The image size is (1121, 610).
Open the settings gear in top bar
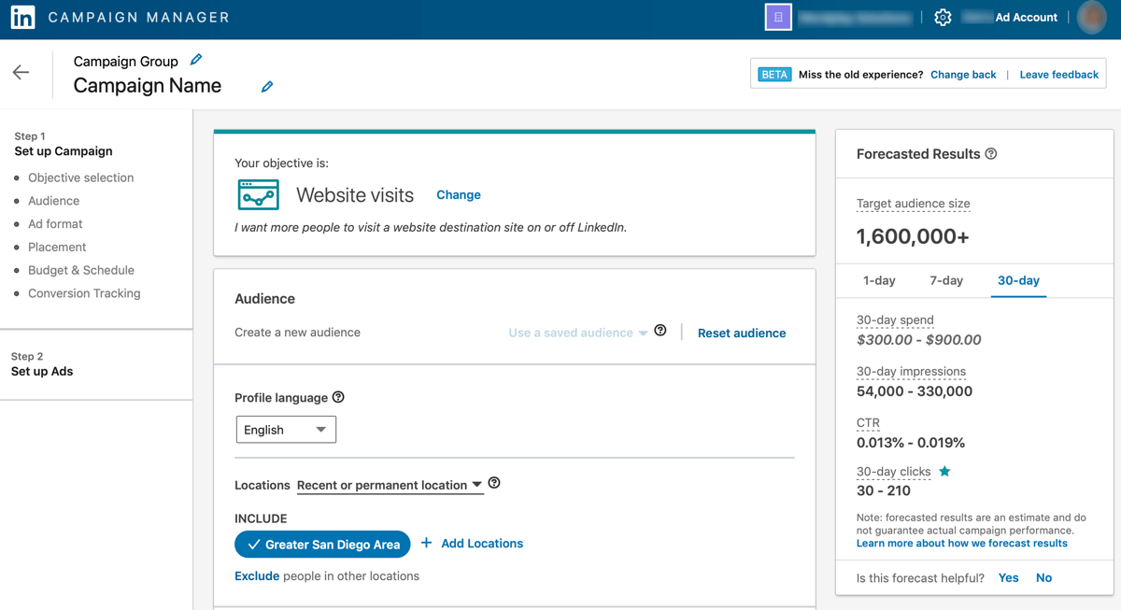[x=943, y=16]
